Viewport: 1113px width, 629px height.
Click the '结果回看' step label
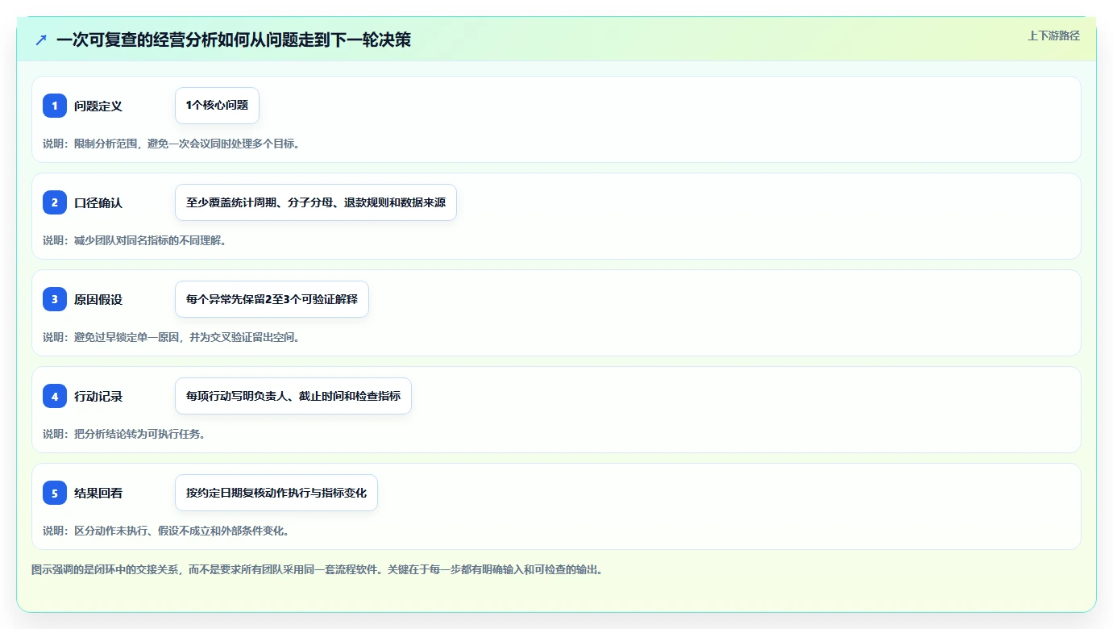point(98,493)
